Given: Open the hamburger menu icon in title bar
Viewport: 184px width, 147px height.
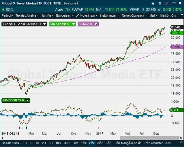Looking at the screenshot, I should click(160, 4).
